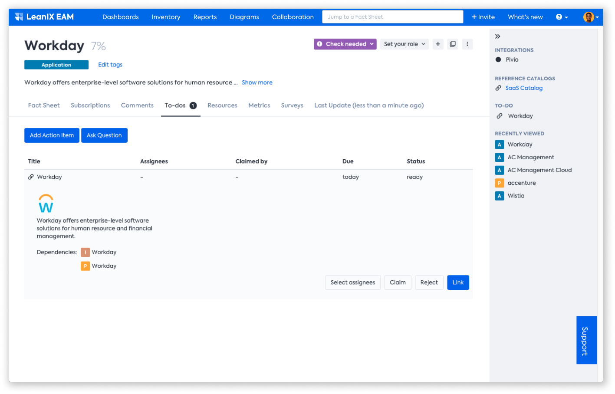Open the Comments tab

point(137,105)
